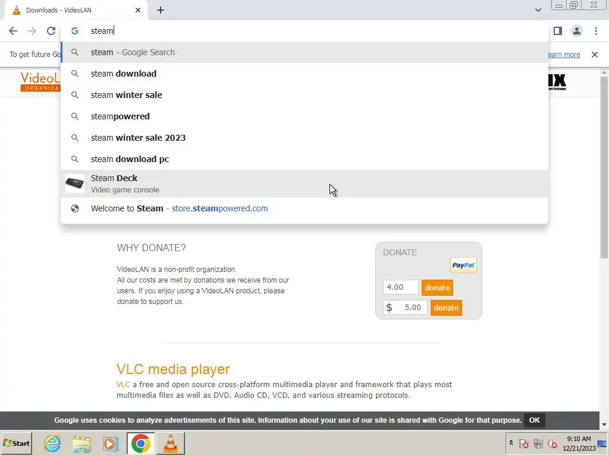Click the donate button beside $ 5.00

pyautogui.click(x=446, y=308)
